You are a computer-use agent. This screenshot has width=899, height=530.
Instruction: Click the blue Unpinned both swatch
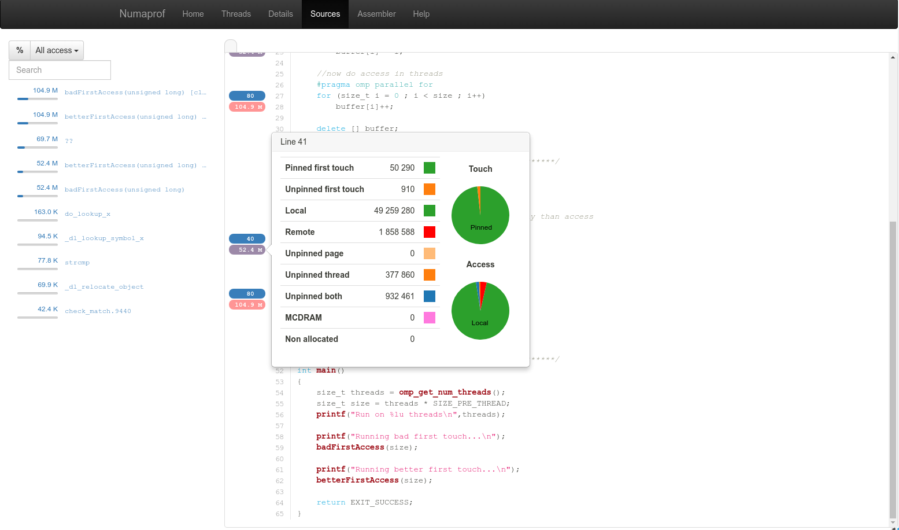429,296
